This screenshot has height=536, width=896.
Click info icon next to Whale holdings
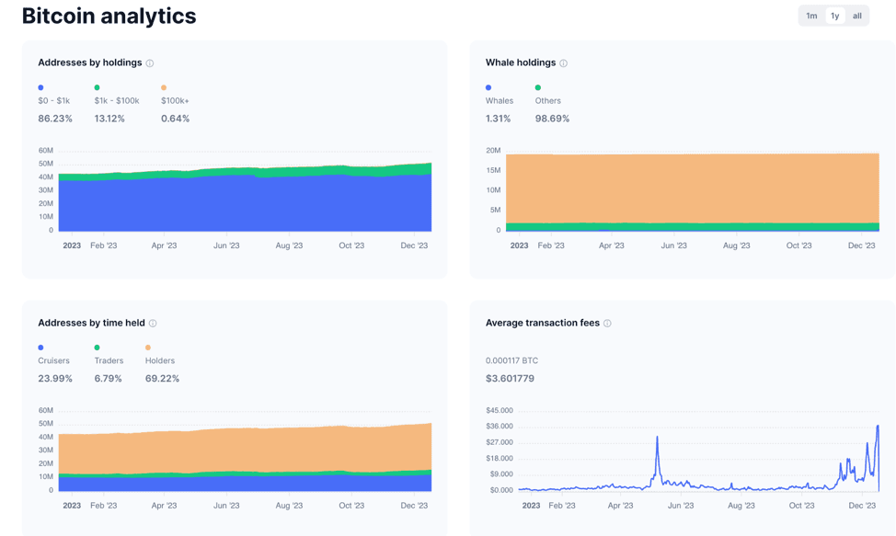pos(564,63)
